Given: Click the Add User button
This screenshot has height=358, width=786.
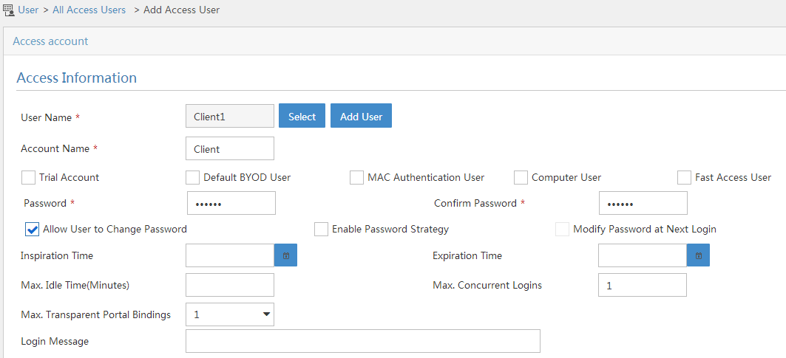Looking at the screenshot, I should (x=361, y=116).
